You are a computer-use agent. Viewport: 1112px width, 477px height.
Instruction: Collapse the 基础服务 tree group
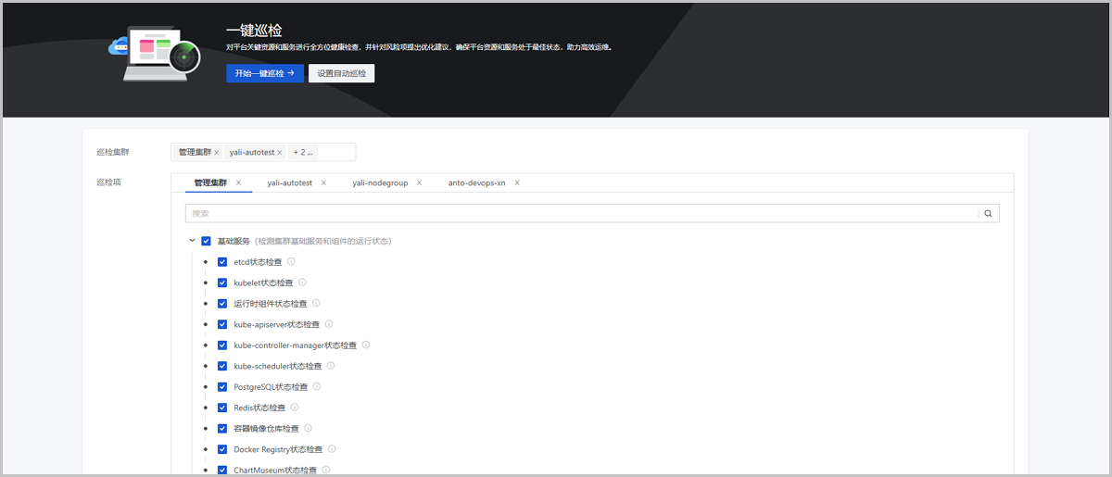pyautogui.click(x=192, y=241)
